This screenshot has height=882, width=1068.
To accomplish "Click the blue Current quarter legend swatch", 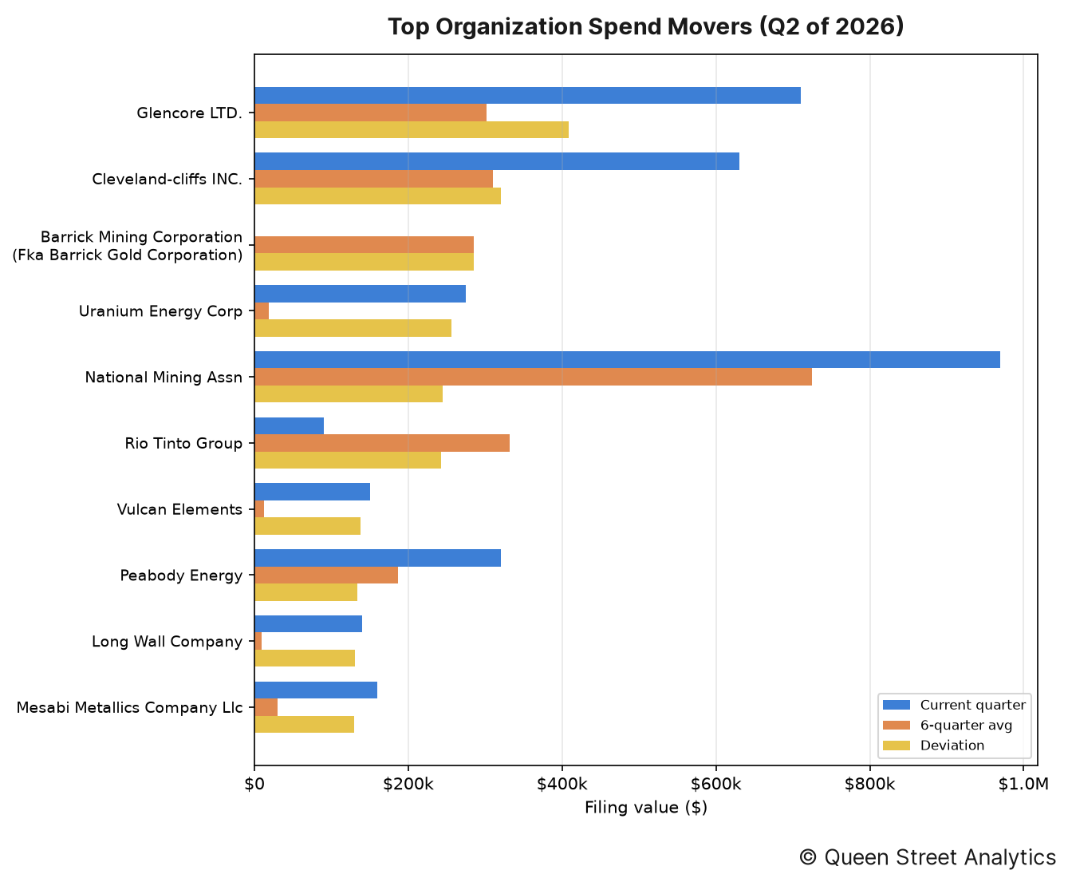I will [x=897, y=705].
